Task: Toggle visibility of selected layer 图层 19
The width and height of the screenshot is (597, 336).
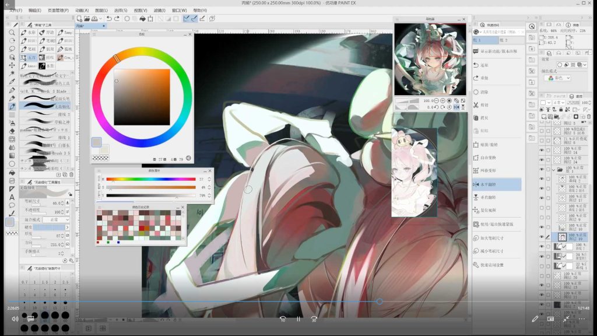Action: point(542,237)
